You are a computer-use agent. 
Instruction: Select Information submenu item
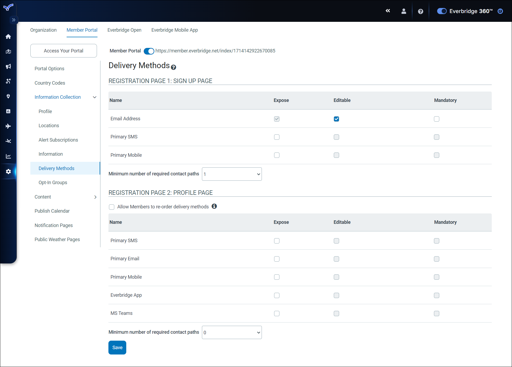pos(51,154)
